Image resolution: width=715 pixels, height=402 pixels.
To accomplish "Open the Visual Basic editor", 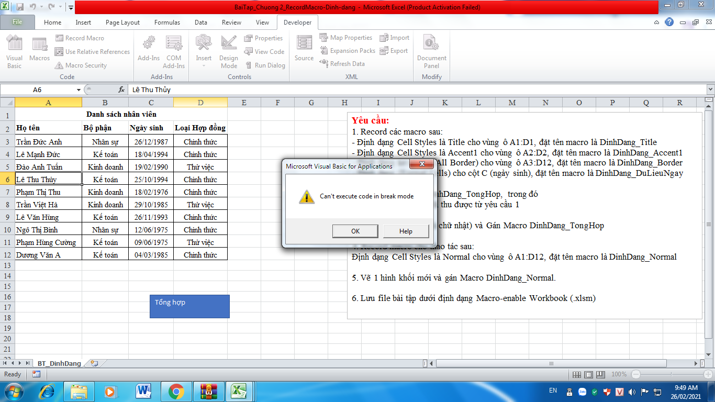I will [x=14, y=51].
